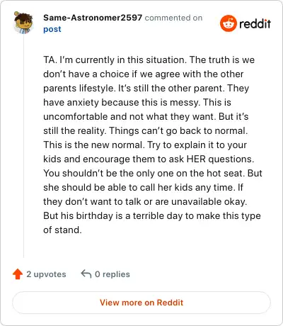Follow the blue "post" link

52,29
